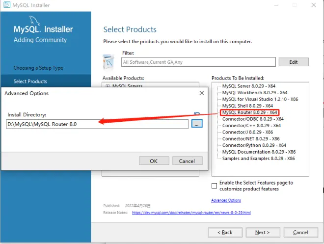The width and height of the screenshot is (324, 244).
Task: Click the Install Directory path field
Action: [97, 124]
